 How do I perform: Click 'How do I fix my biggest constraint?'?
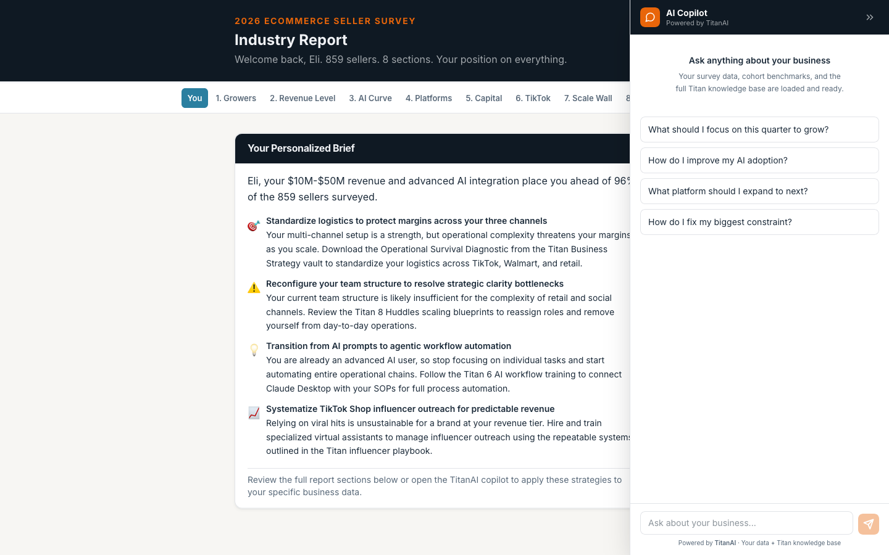point(759,222)
